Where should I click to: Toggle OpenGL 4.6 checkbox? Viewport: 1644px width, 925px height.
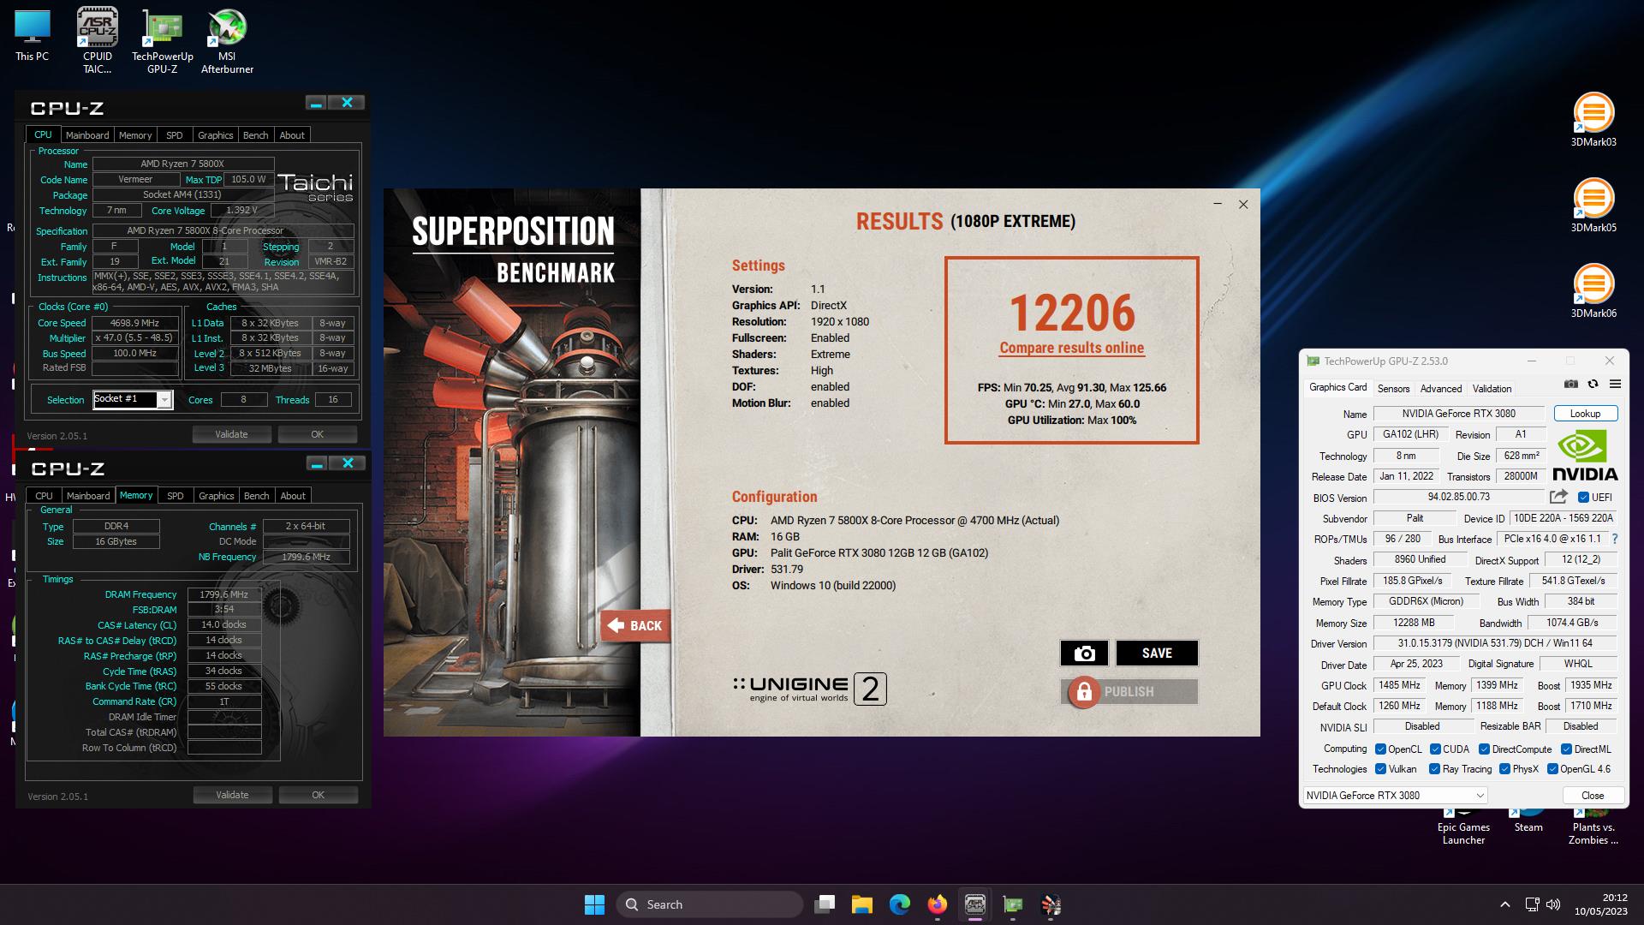(1552, 769)
